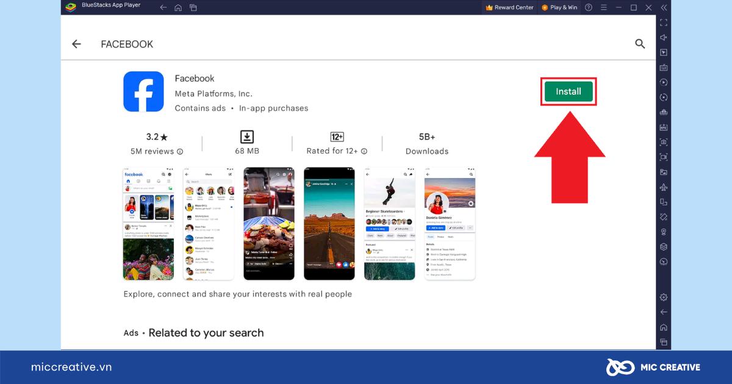Open the BlueStacks hamburger menu
The width and height of the screenshot is (732, 384).
coord(604,7)
